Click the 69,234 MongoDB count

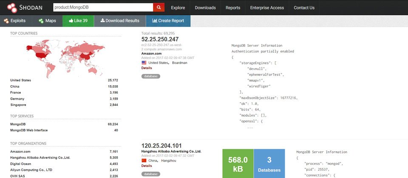click(113, 124)
